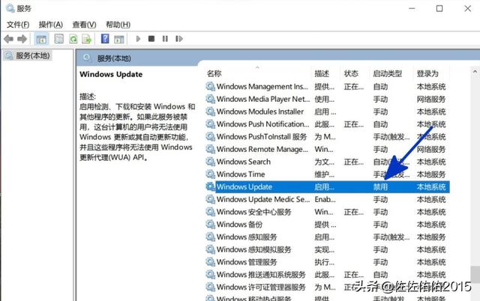The height and width of the screenshot is (301, 480).
Task: Select the Windows Search service row
Action: point(327,162)
